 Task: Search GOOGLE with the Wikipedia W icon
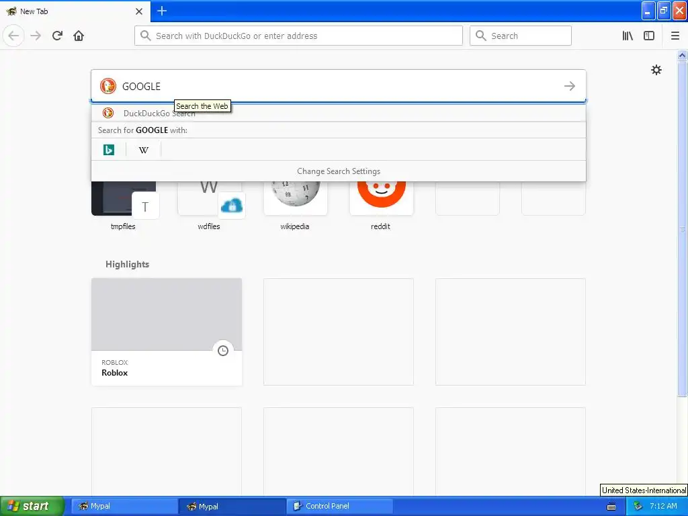pos(144,150)
